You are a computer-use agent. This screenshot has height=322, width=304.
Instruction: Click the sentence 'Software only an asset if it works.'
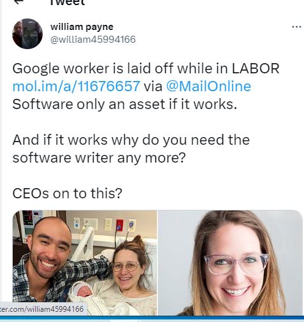click(125, 104)
